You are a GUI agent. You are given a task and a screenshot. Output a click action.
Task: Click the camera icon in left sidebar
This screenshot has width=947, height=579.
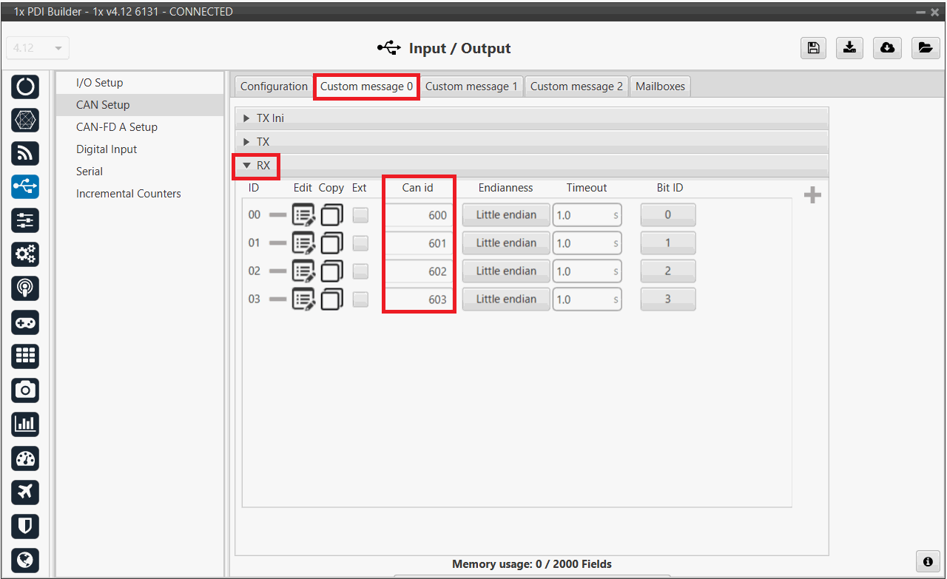(25, 390)
